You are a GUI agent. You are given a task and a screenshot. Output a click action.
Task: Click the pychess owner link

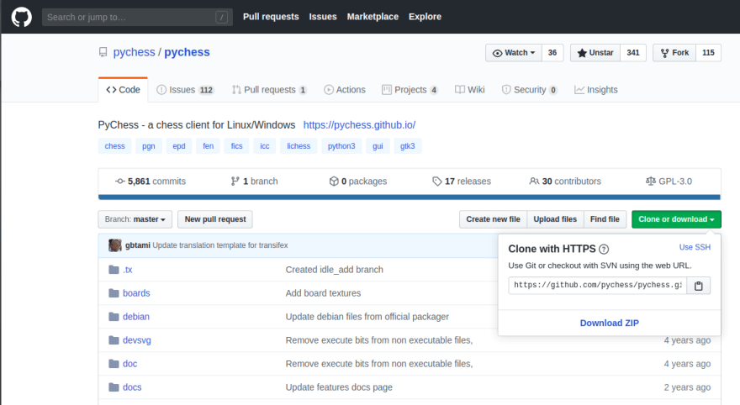pos(134,52)
